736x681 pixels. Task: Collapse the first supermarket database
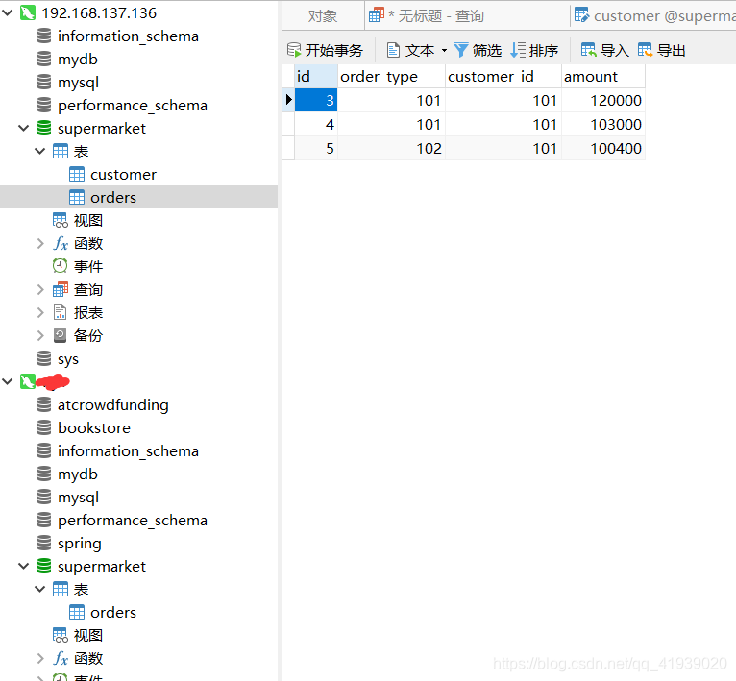pos(23,128)
